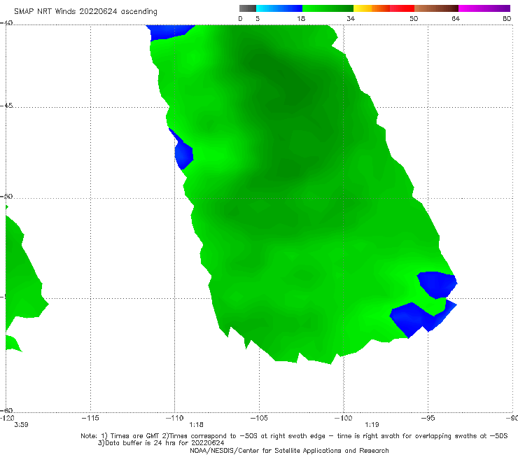Click the longitude label '-105'
The image size is (518, 455).
point(259,418)
